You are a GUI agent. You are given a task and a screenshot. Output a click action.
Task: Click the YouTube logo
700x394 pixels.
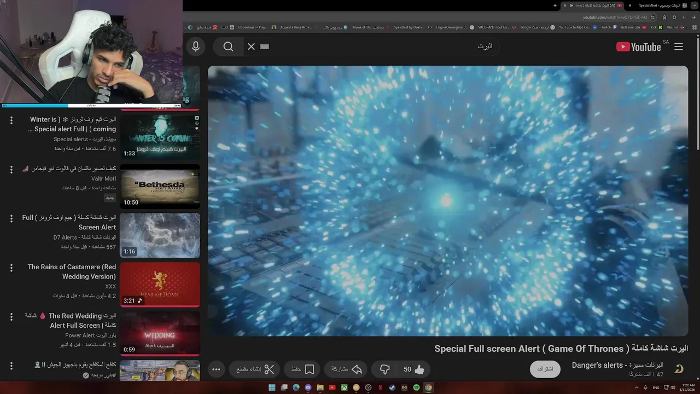tap(639, 47)
